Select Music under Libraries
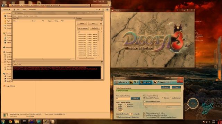222x124 pixels. [8, 38]
